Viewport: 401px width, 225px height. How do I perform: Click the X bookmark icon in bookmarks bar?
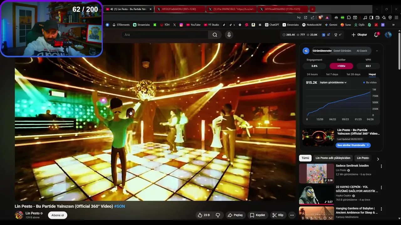(x=174, y=25)
